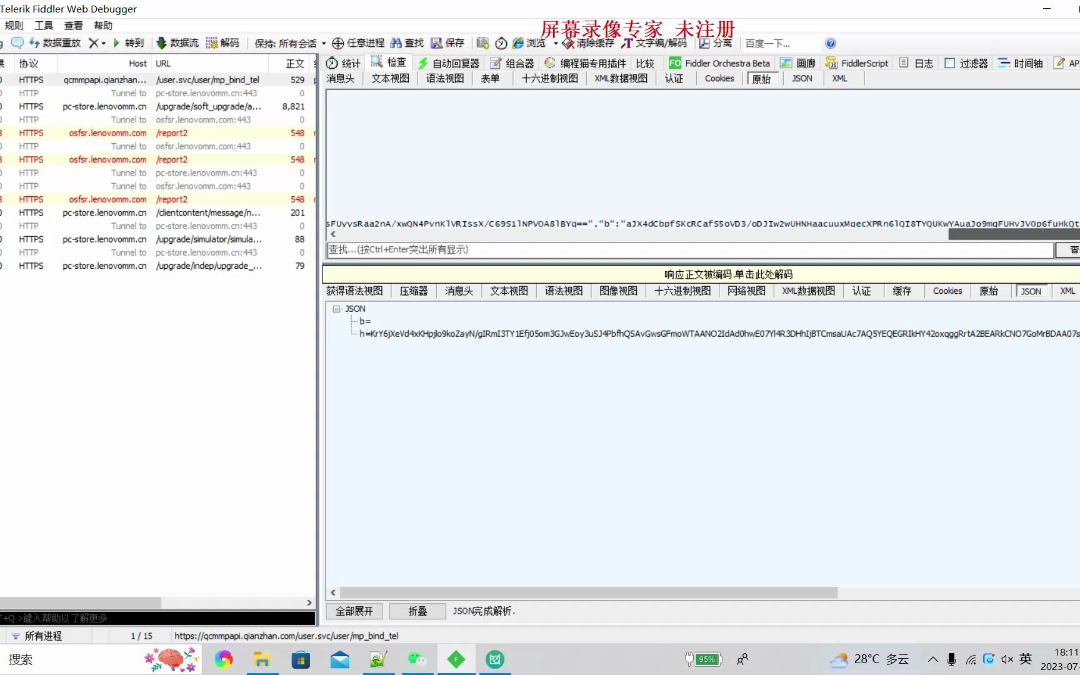
Task: Click the request raw view horizontal scrollbar
Action: coord(1014,234)
